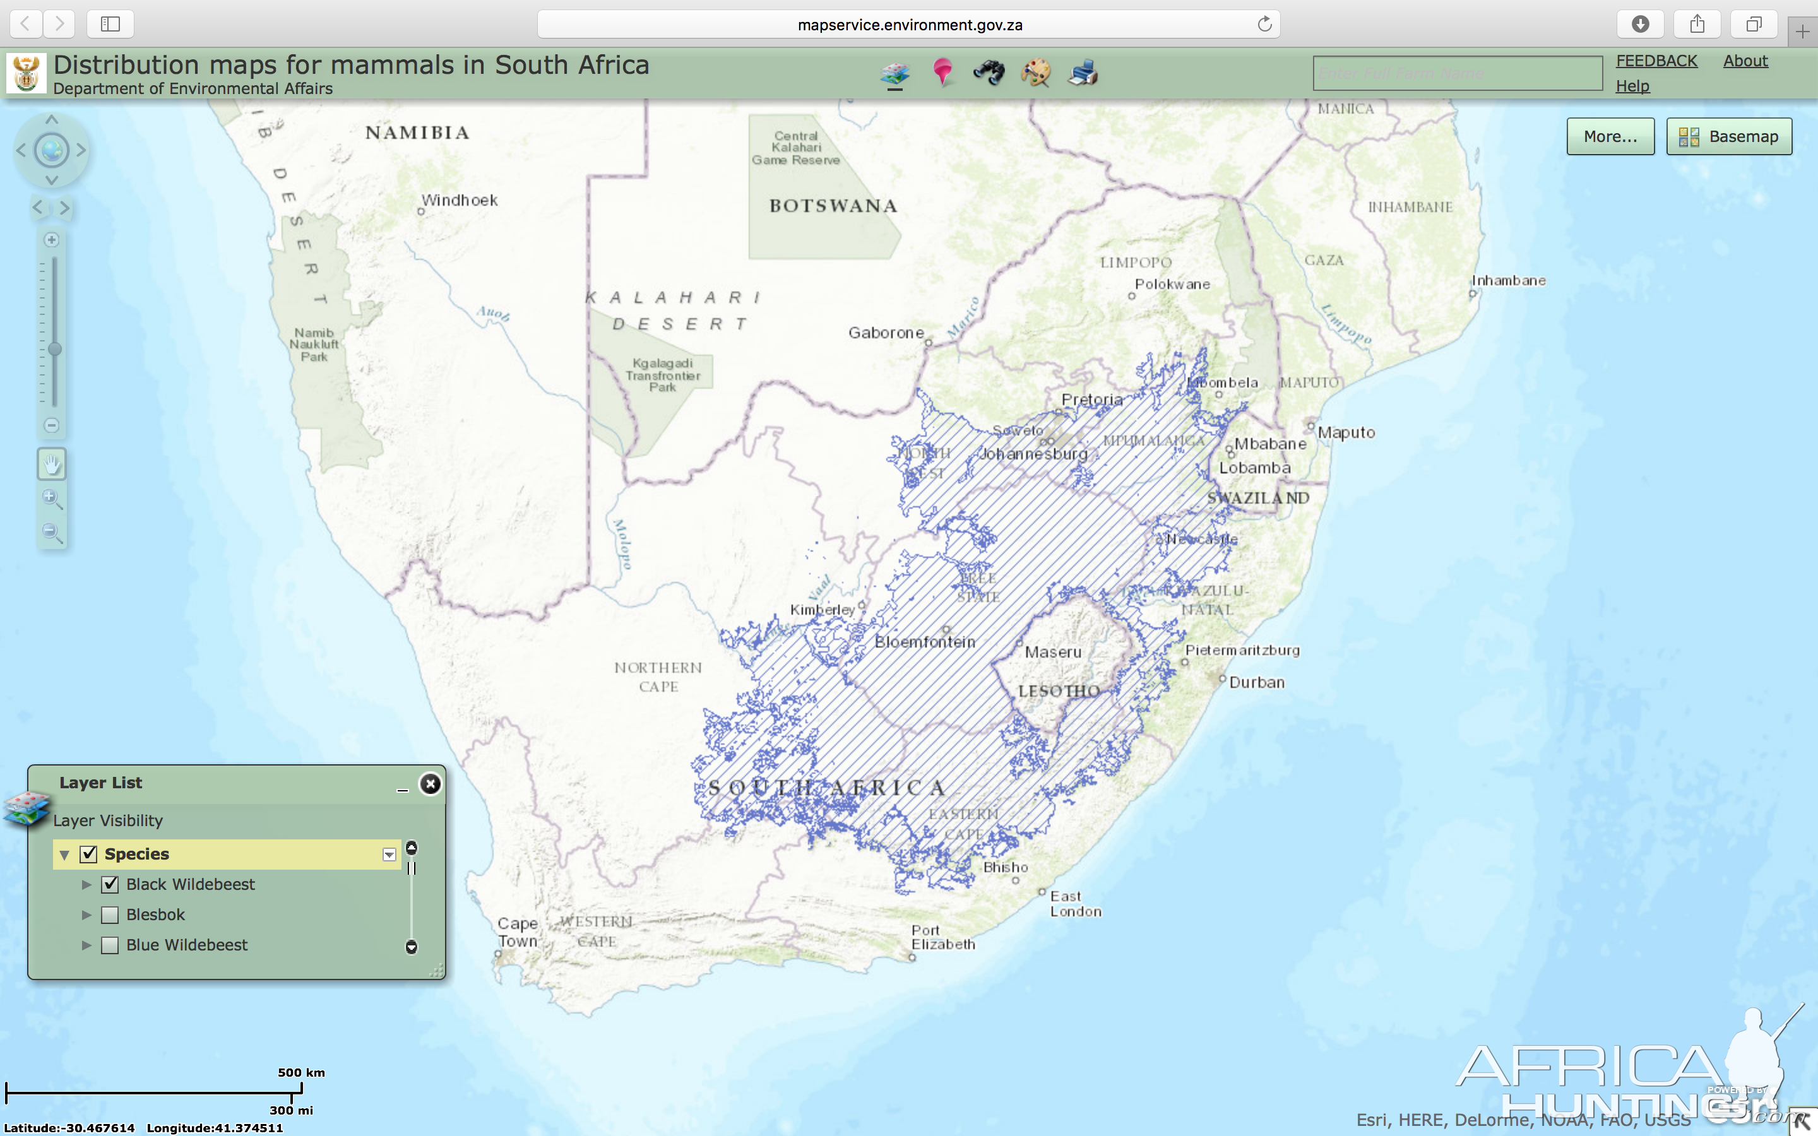Select the magnifier zoom-in tool
This screenshot has width=1818, height=1136.
click(52, 499)
